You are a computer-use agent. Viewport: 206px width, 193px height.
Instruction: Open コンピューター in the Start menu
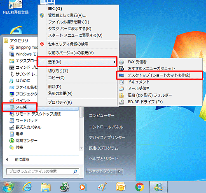click(102, 116)
